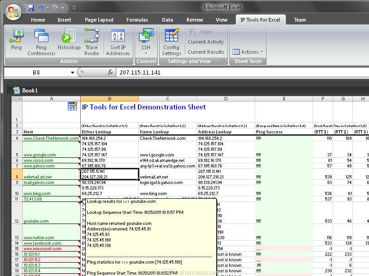The width and height of the screenshot is (369, 276).
Task: Click the Book1 workbook icon
Action: (17, 90)
